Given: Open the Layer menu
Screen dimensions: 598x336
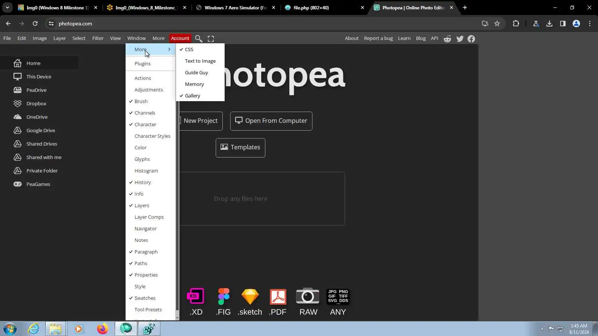Looking at the screenshot, I should [59, 38].
